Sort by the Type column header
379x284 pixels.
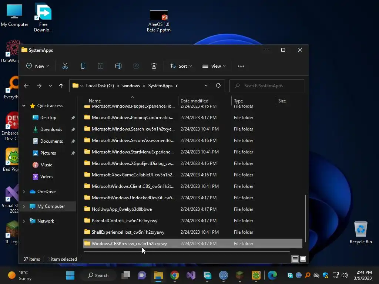(x=238, y=101)
